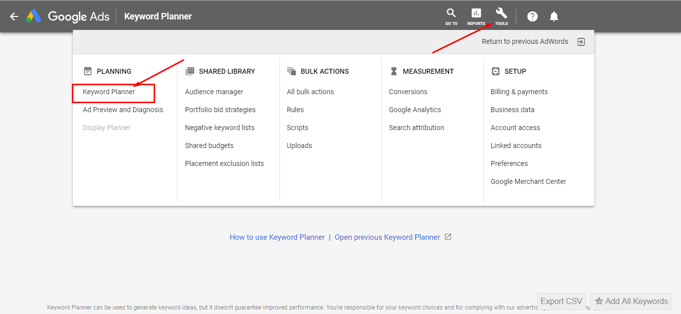
Task: Select grayed Display Planner entry
Action: point(107,128)
